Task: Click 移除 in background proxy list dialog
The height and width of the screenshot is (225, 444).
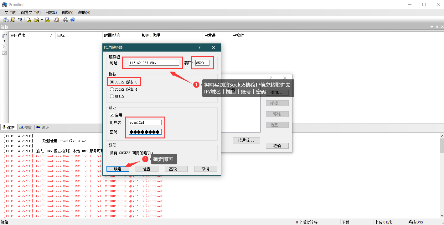Action: (277, 114)
